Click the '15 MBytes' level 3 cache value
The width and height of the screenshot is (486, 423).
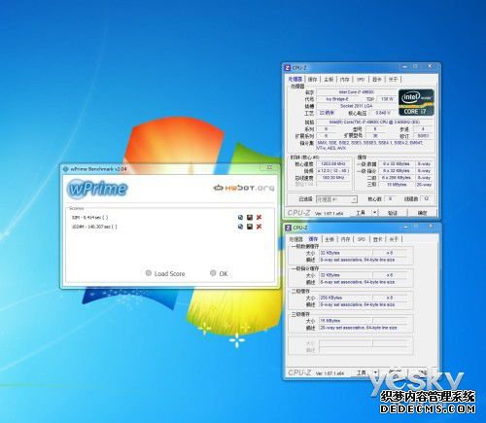click(x=397, y=185)
